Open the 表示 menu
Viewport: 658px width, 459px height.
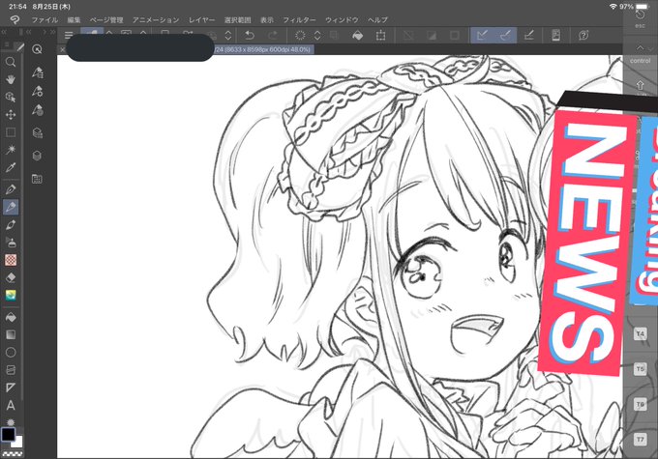[267, 19]
